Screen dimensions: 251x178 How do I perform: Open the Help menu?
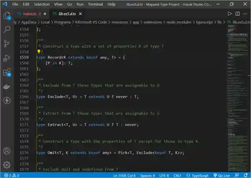[112, 4]
